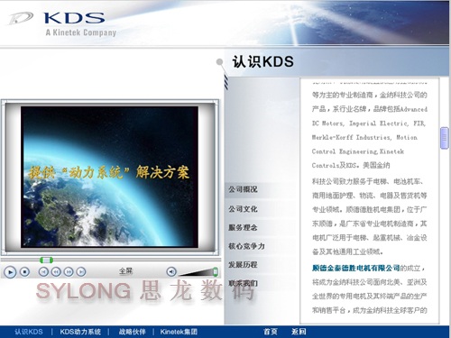Click the 首页 home link

tap(271, 332)
